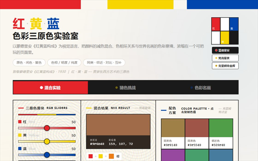258x161 pixels.
Task: Click the 同类 · 邻近 · 对比 · 互补 pill tag
Action: pos(104,63)
